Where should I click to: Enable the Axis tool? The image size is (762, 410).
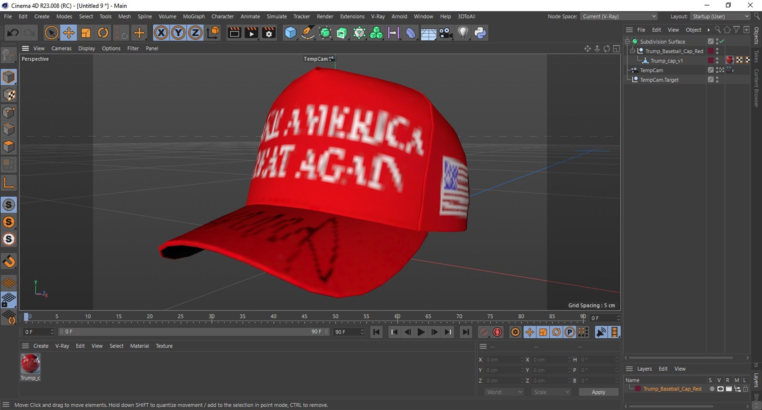(x=9, y=182)
